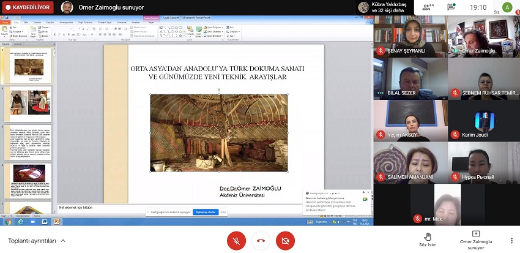The height and width of the screenshot is (253, 520).
Task: Click the stop sharing blue button
Action: (x=206, y=212)
